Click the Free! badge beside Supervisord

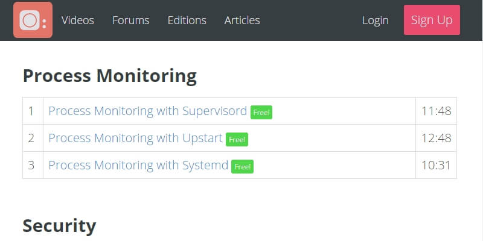[261, 112]
